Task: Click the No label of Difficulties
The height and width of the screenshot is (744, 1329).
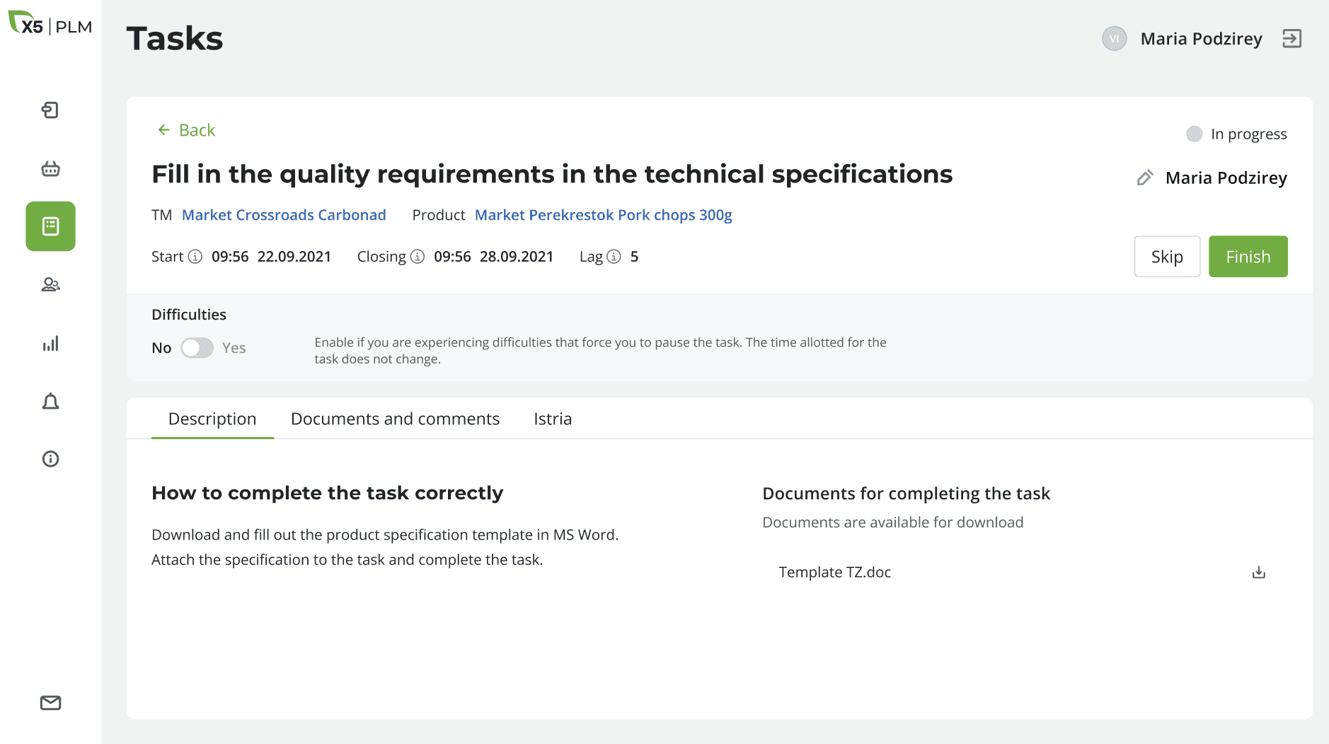Action: 161,348
